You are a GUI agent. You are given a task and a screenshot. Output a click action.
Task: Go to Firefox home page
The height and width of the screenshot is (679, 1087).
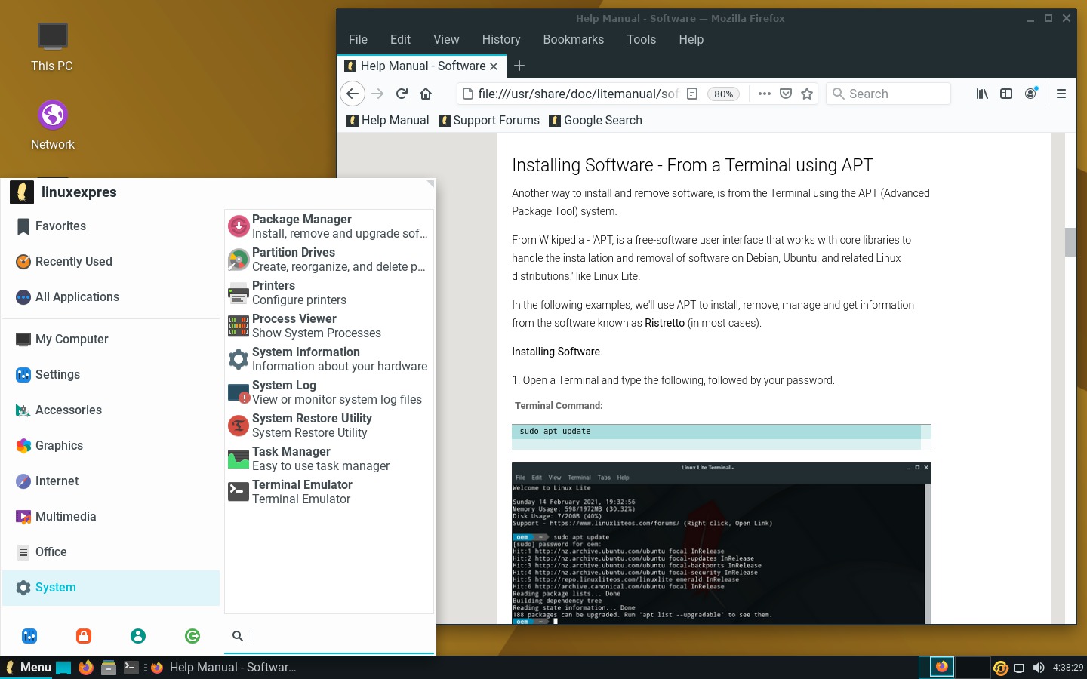pos(426,94)
